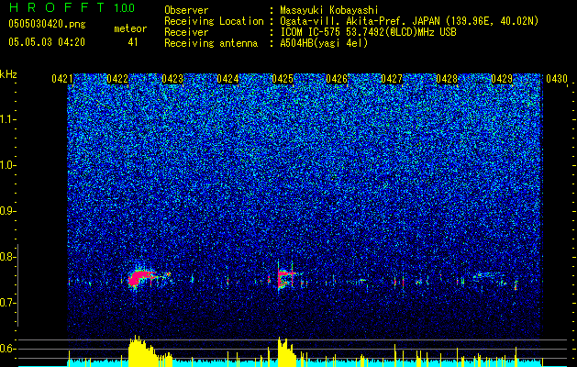Click the 0429 time marker
The image size is (577, 367).
[502, 79]
